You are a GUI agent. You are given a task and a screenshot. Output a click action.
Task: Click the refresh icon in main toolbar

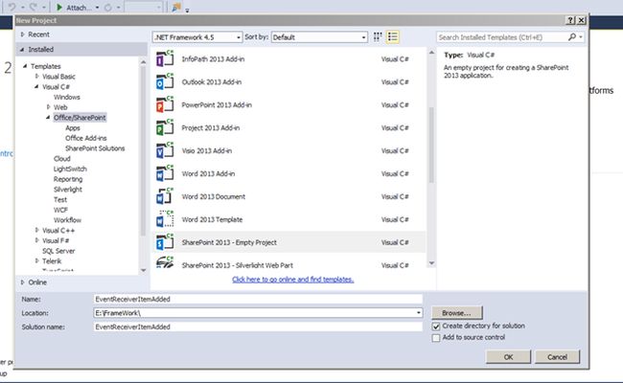click(x=107, y=8)
